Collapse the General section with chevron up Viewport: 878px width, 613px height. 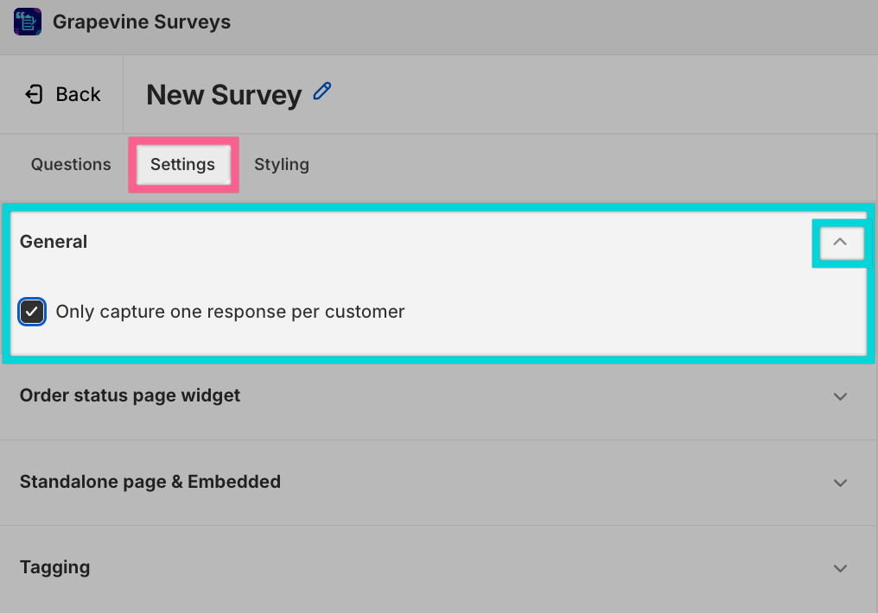click(x=840, y=243)
